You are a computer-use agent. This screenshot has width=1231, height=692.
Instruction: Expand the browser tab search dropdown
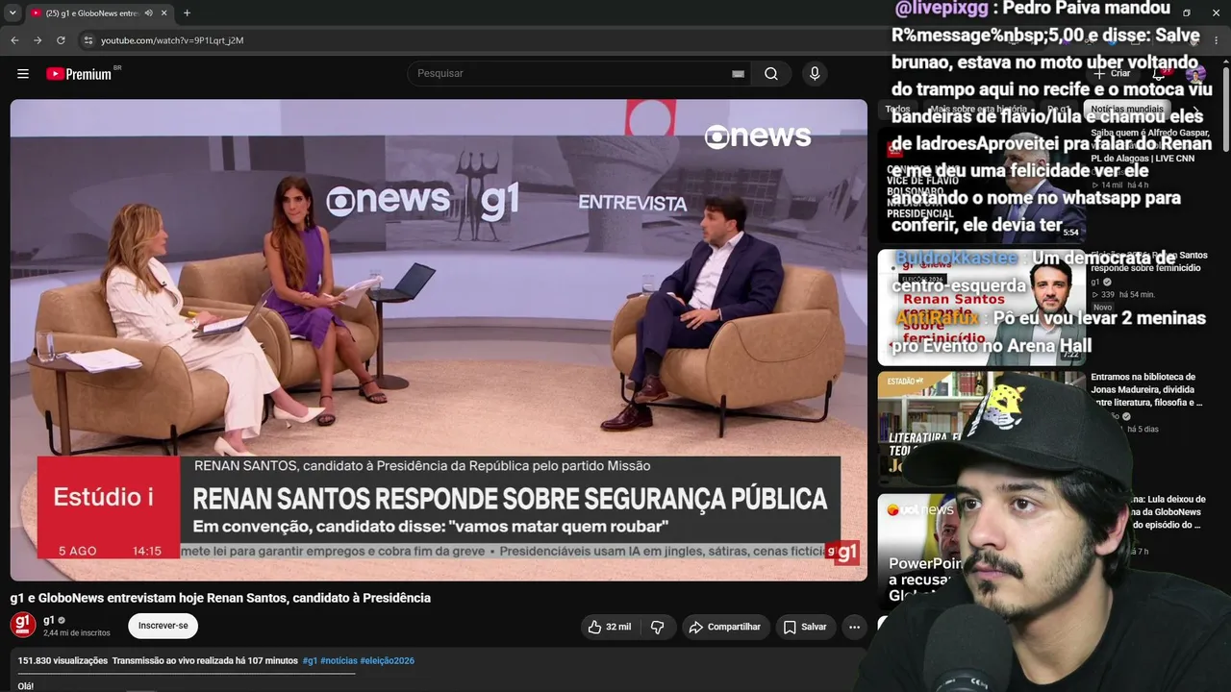pos(13,13)
